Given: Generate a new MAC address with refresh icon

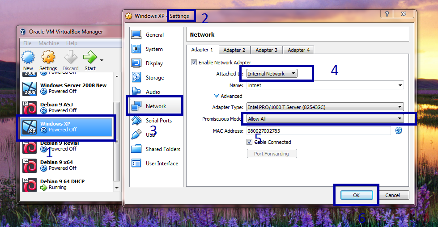Looking at the screenshot, I should pos(399,130).
